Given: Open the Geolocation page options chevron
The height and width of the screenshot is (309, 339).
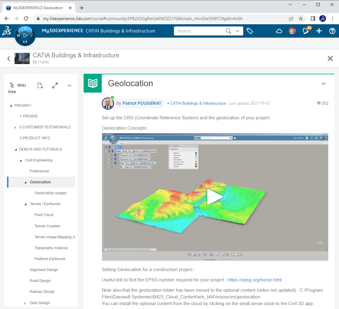Looking at the screenshot, I should click(324, 83).
